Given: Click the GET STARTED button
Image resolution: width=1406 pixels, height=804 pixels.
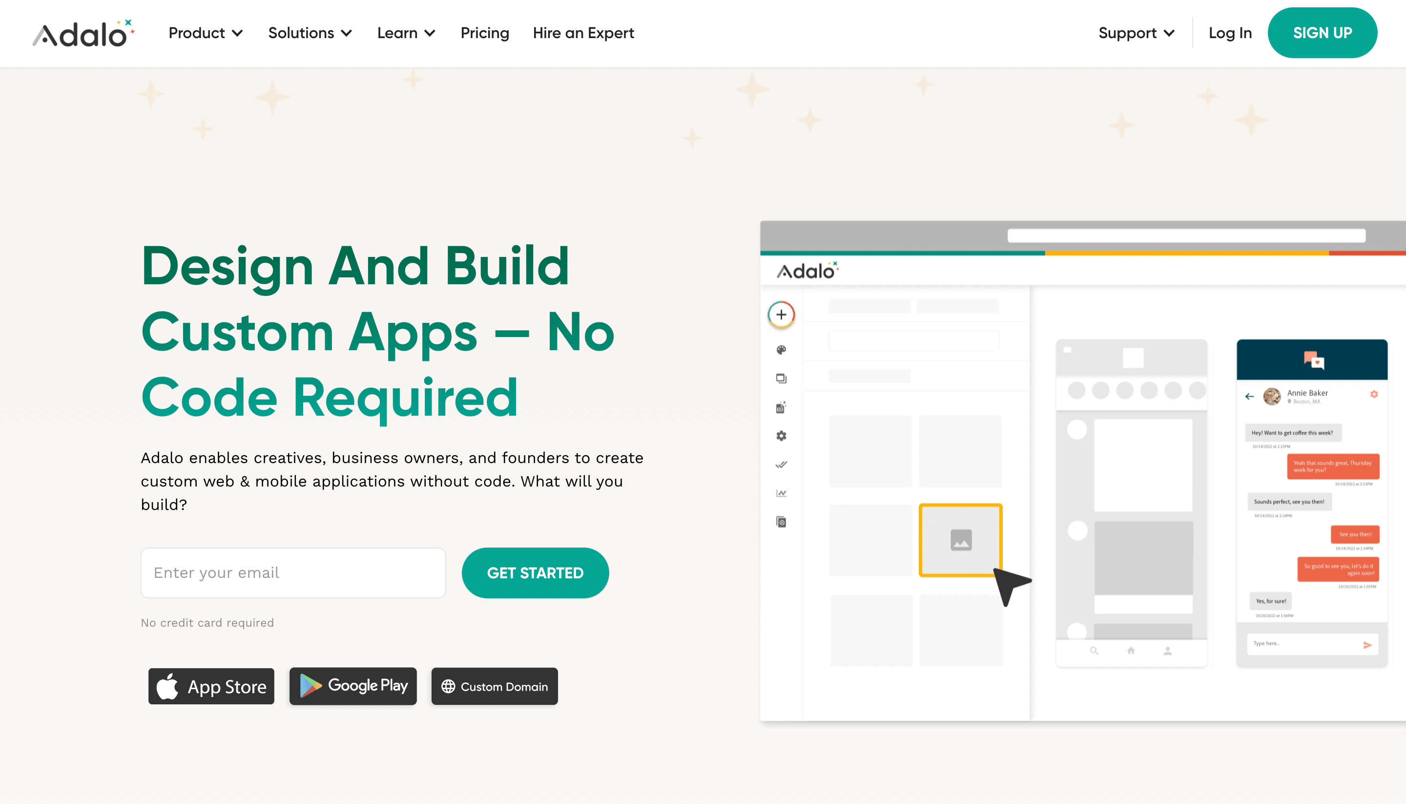Looking at the screenshot, I should pos(535,572).
